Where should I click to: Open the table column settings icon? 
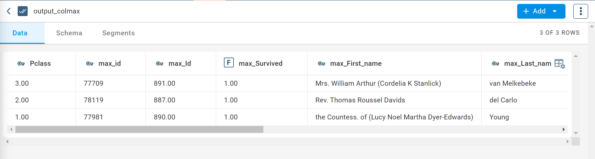click(560, 63)
